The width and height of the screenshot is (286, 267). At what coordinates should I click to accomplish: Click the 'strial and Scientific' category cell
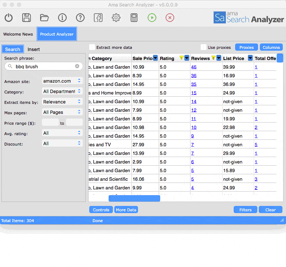click(x=110, y=179)
